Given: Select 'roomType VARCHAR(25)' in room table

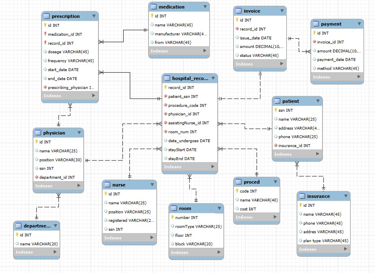Looking at the screenshot, I should pyautogui.click(x=196, y=226).
